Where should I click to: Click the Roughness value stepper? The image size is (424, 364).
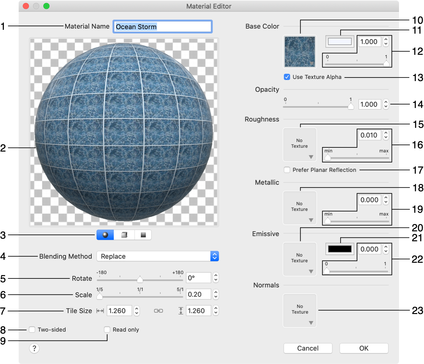(386, 135)
